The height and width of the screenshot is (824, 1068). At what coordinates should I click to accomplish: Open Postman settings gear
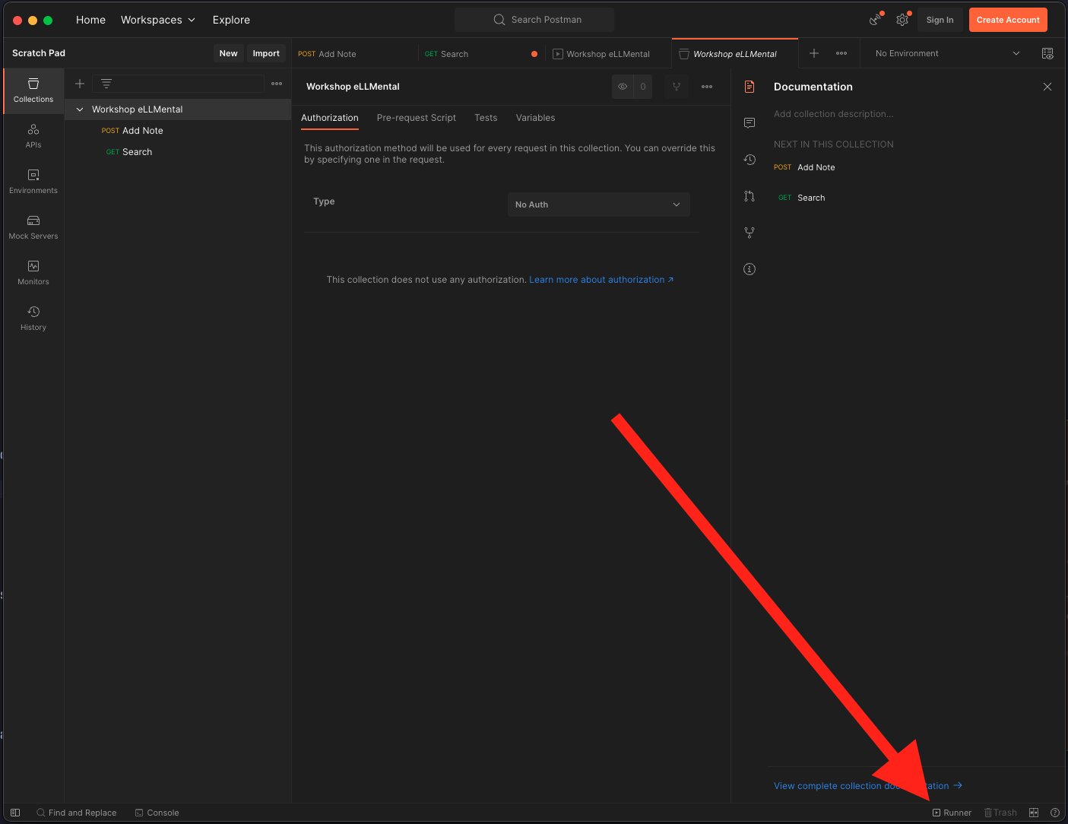click(902, 20)
